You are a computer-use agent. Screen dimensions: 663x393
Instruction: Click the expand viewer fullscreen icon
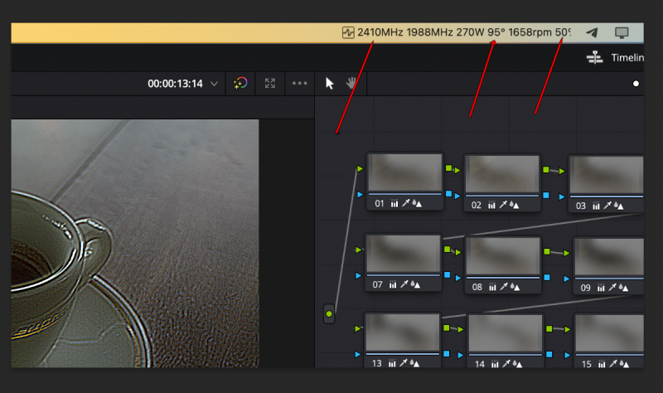point(270,84)
